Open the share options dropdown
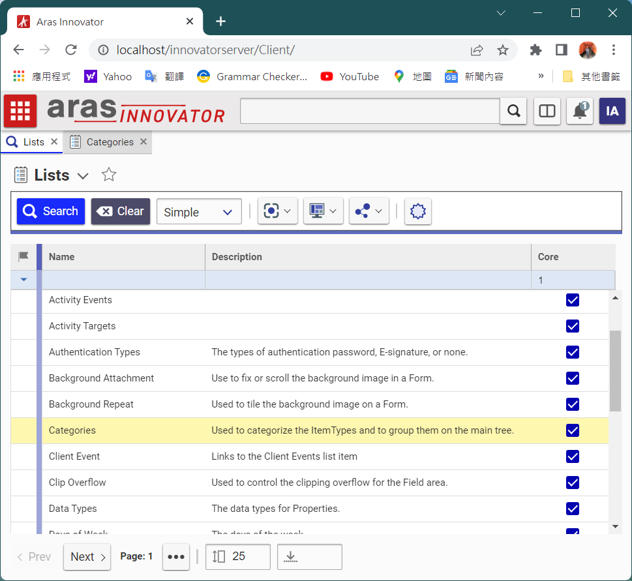The image size is (632, 581). [369, 211]
